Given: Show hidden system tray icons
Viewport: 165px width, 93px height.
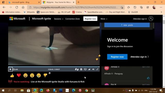Looking at the screenshot, I should 123,90.
